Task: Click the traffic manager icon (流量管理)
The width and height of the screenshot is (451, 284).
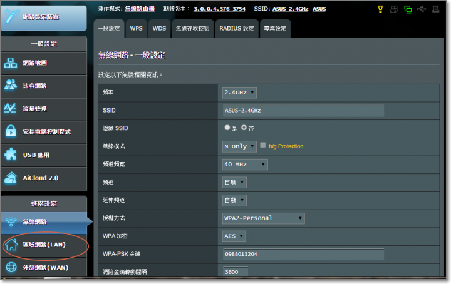Action: pyautogui.click(x=10, y=108)
